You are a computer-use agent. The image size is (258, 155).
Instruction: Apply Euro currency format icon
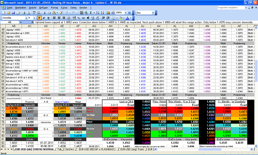[x=88, y=18]
